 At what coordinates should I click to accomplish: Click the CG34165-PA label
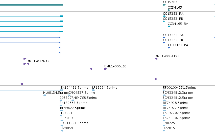(x=178, y=45)
